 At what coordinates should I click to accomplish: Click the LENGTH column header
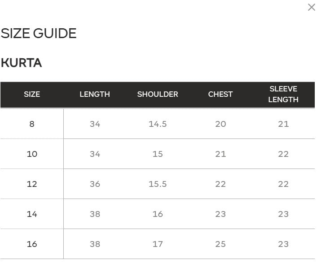point(95,95)
